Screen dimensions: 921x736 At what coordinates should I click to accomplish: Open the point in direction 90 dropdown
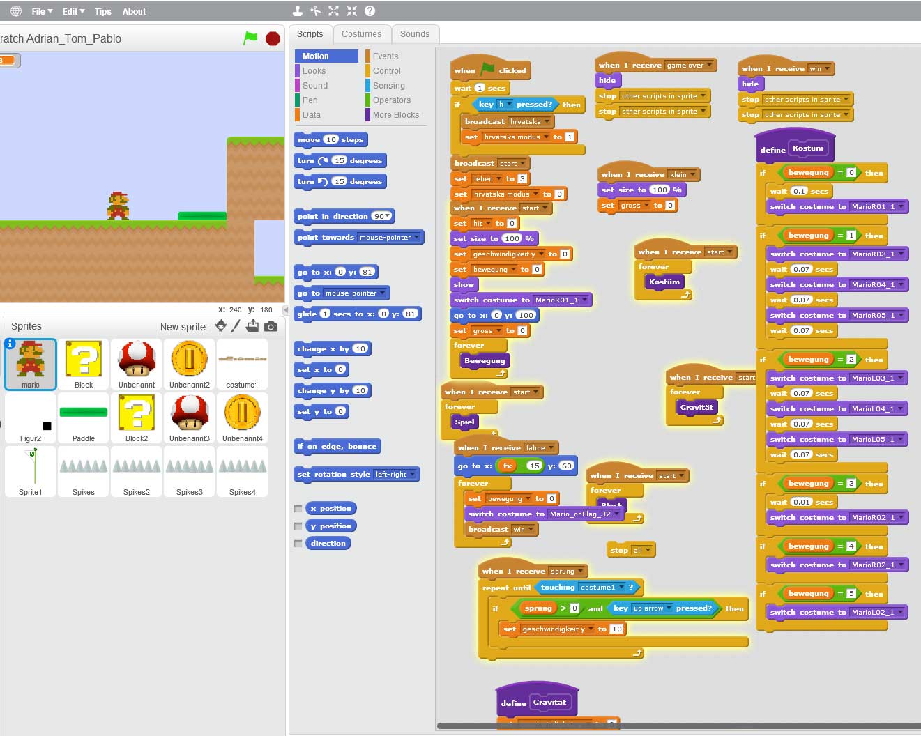pos(388,217)
